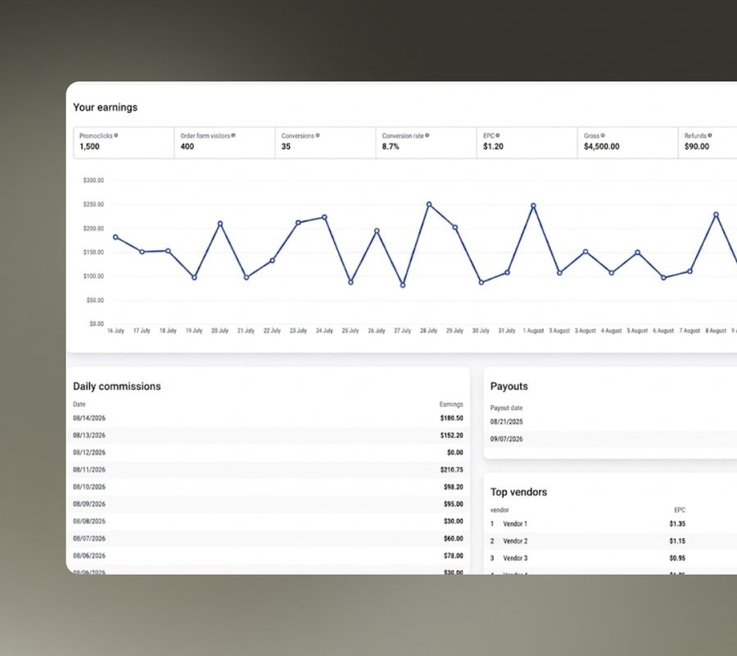Click the Top vendors heading
Screen dimensions: 737x656
point(519,492)
